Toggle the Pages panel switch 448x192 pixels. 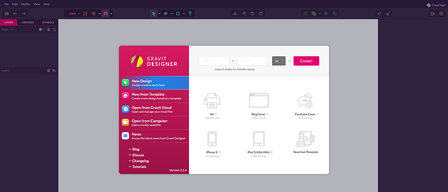click(x=42, y=29)
